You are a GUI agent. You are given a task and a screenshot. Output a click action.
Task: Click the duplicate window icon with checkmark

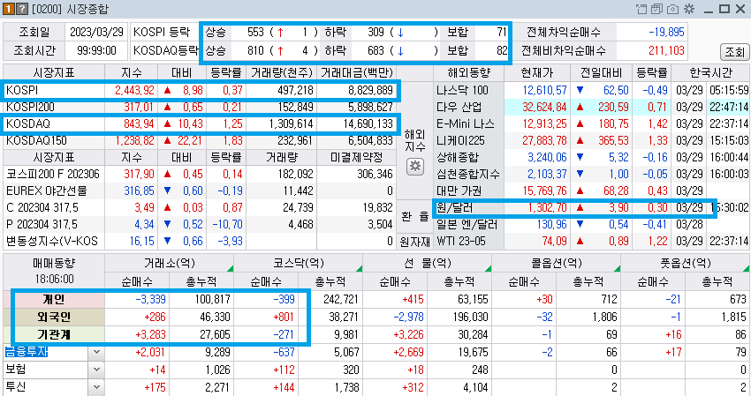[x=656, y=9]
